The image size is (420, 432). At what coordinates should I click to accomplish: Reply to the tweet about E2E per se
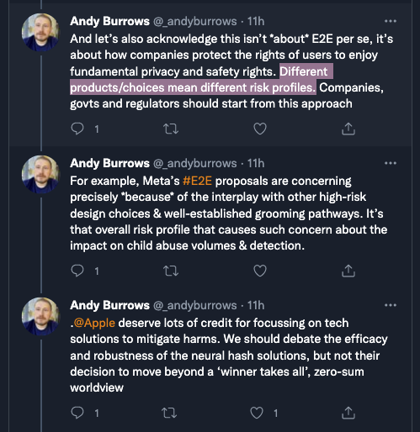tap(77, 129)
